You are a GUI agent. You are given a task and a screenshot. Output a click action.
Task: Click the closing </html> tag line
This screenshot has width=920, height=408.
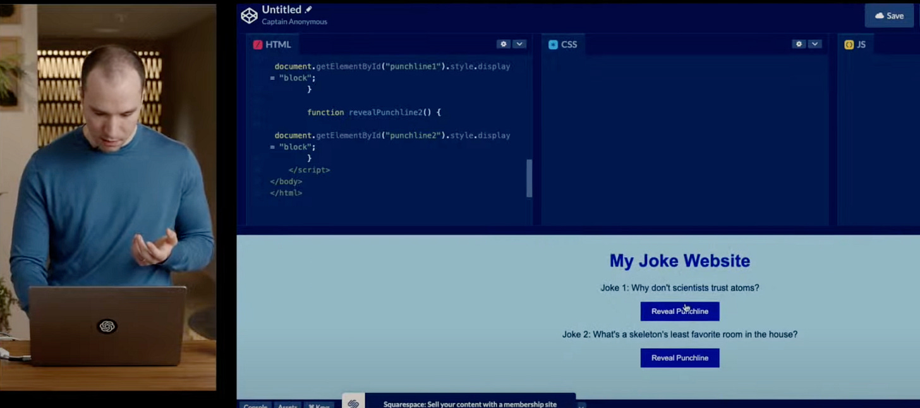(286, 193)
